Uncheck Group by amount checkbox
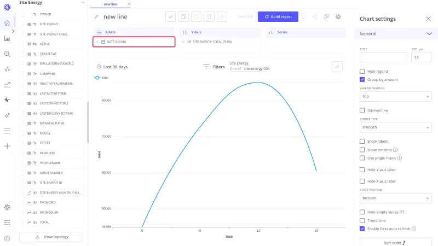This screenshot has height=246, width=438. tap(362, 79)
